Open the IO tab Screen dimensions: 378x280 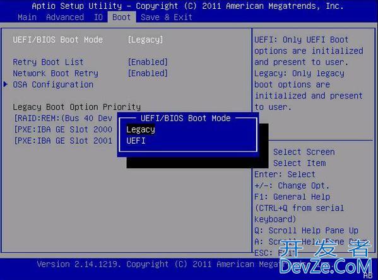pyautogui.click(x=98, y=17)
